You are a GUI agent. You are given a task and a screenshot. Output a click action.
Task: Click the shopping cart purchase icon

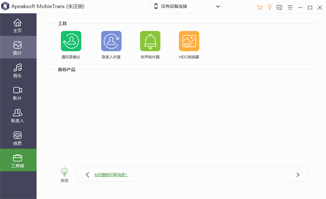[x=260, y=7]
